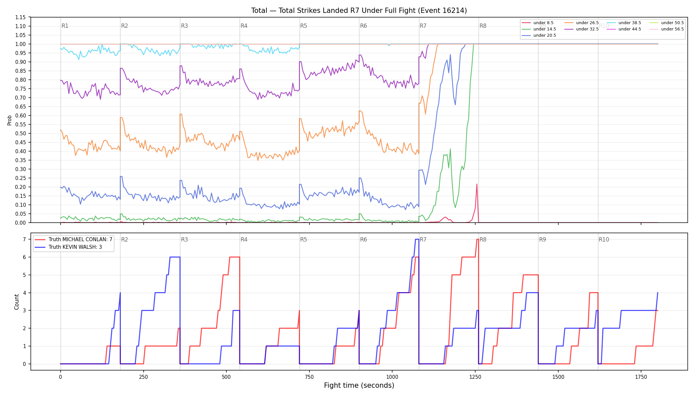The width and height of the screenshot is (695, 397).
Task: Click the R1 round marker in probability chart
Action: [x=65, y=26]
